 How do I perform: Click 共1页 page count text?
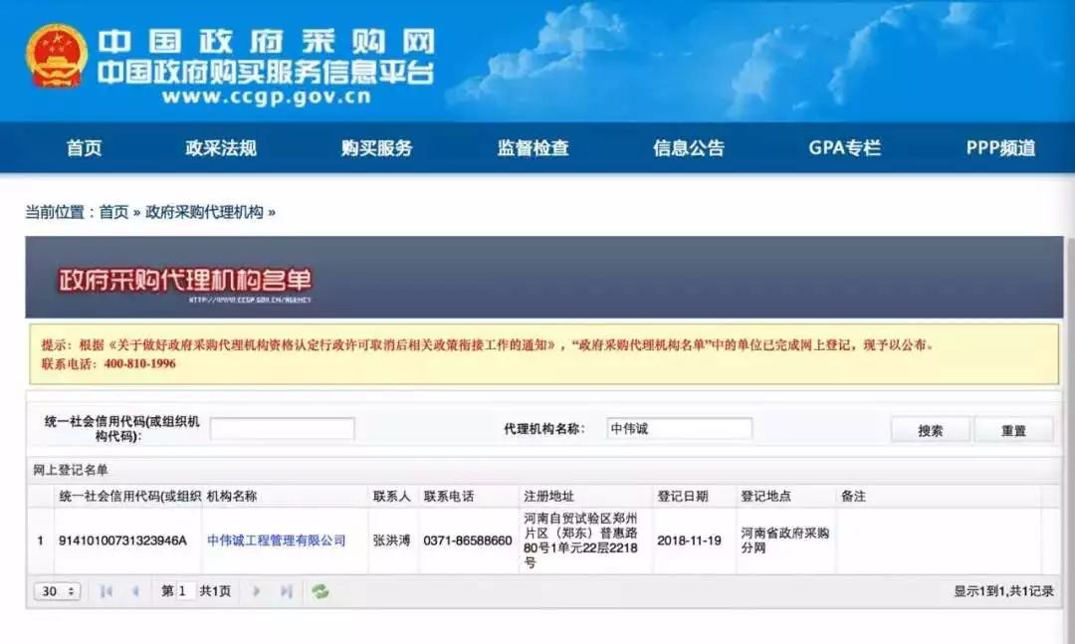click(215, 591)
